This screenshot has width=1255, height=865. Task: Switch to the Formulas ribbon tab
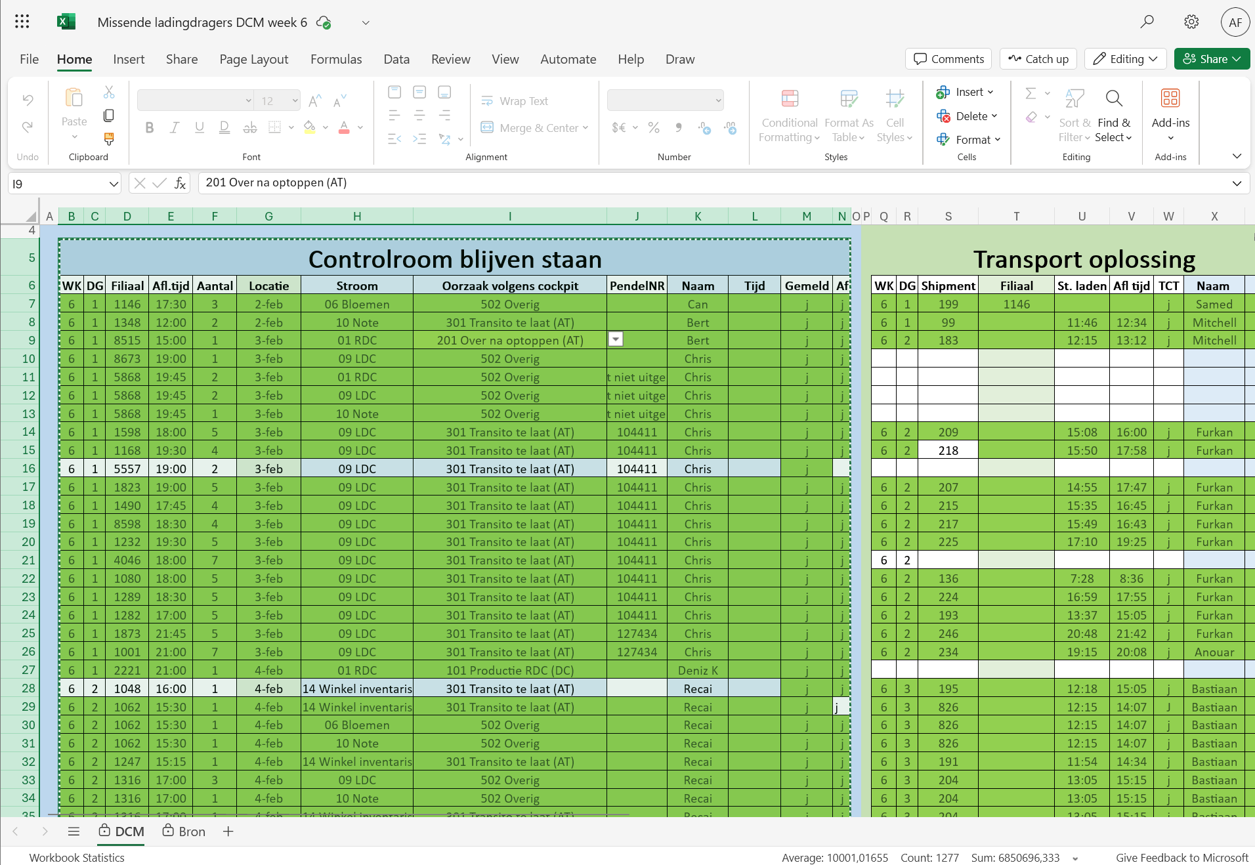335,58
